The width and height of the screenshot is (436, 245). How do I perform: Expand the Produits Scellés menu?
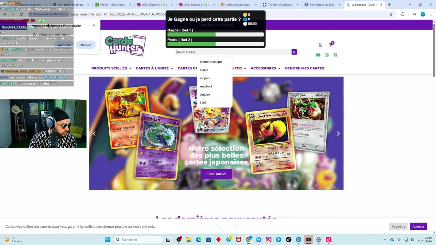tap(111, 68)
